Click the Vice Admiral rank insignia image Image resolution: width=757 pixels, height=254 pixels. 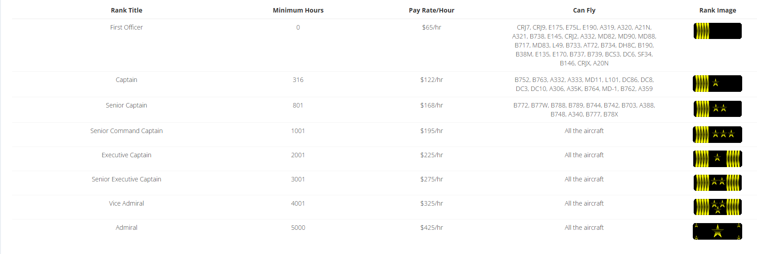(717, 207)
